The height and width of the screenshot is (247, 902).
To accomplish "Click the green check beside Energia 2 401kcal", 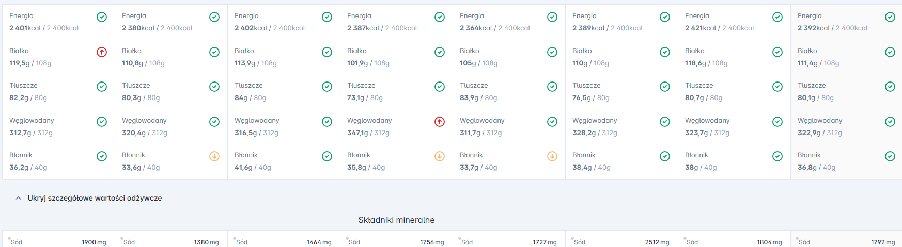I will point(102,17).
